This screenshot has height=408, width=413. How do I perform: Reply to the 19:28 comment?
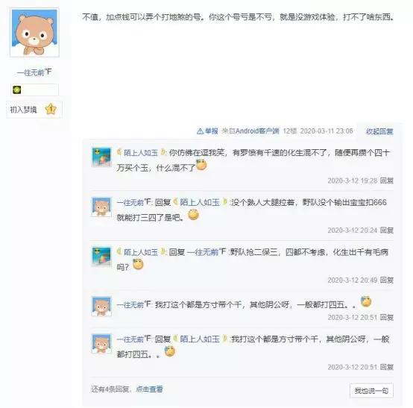[387, 181]
